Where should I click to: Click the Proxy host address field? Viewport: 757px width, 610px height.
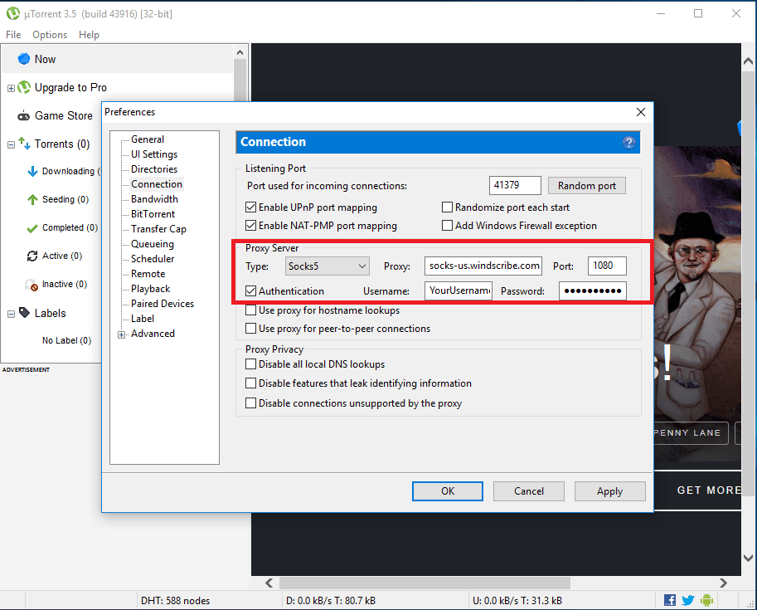[x=483, y=266]
